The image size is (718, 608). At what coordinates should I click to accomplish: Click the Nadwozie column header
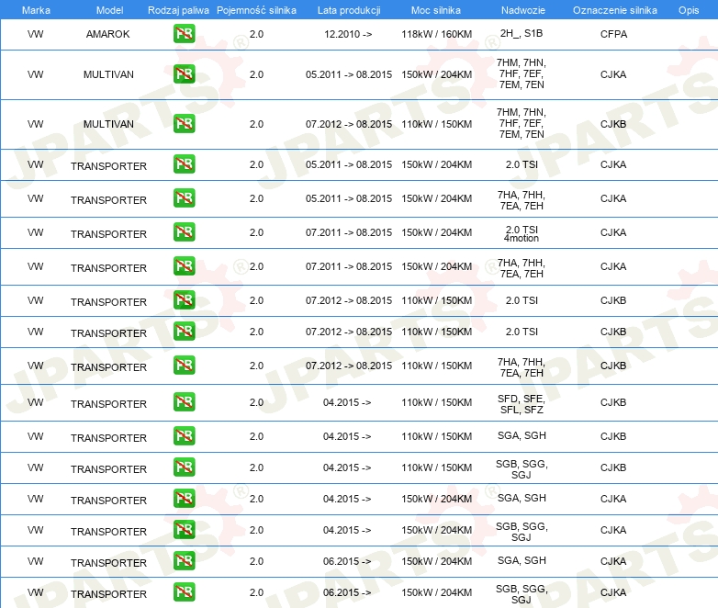coord(521,10)
